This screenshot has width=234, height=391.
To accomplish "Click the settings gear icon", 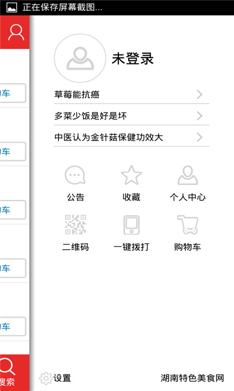I will pyautogui.click(x=46, y=378).
